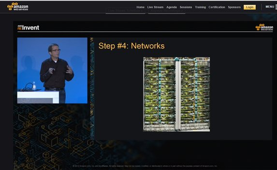This screenshot has height=170, width=277.
Task: Open the Live Stream page
Action: point(156,7)
